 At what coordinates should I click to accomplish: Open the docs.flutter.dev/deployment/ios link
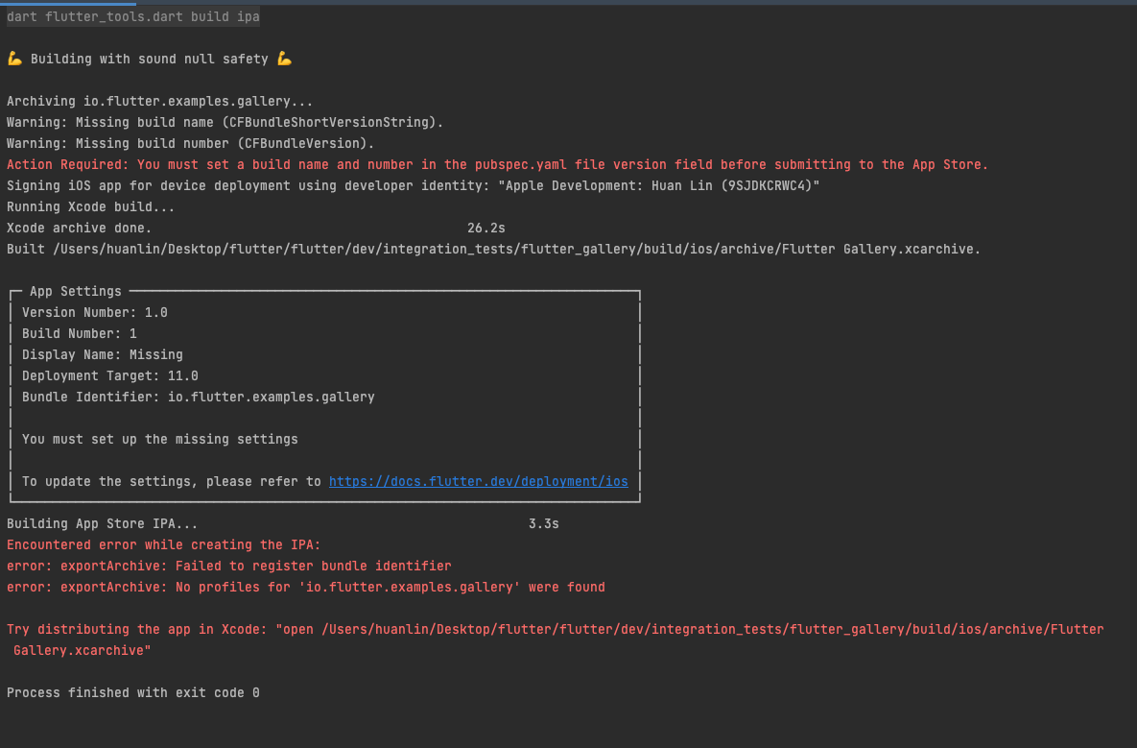click(479, 482)
